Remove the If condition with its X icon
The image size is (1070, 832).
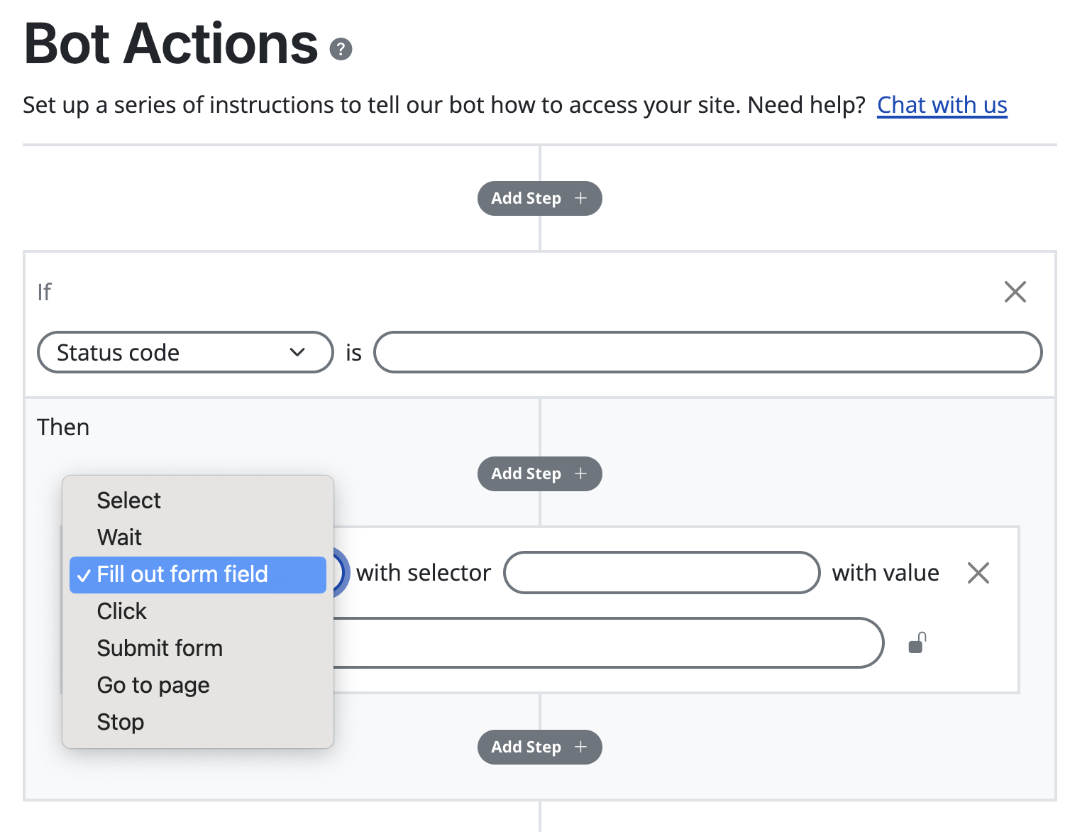[1015, 292]
